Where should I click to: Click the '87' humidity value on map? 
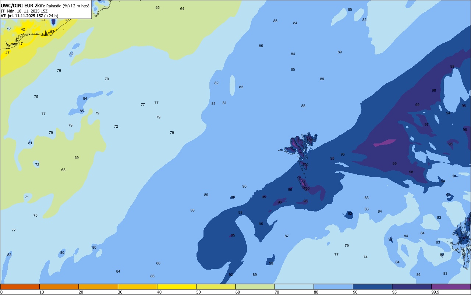click(287, 236)
